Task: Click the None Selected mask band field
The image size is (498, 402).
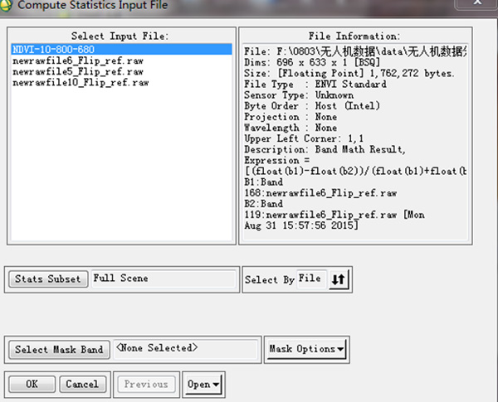Action: (x=184, y=349)
